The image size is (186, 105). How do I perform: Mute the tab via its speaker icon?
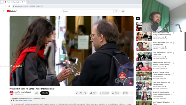point(22,2)
